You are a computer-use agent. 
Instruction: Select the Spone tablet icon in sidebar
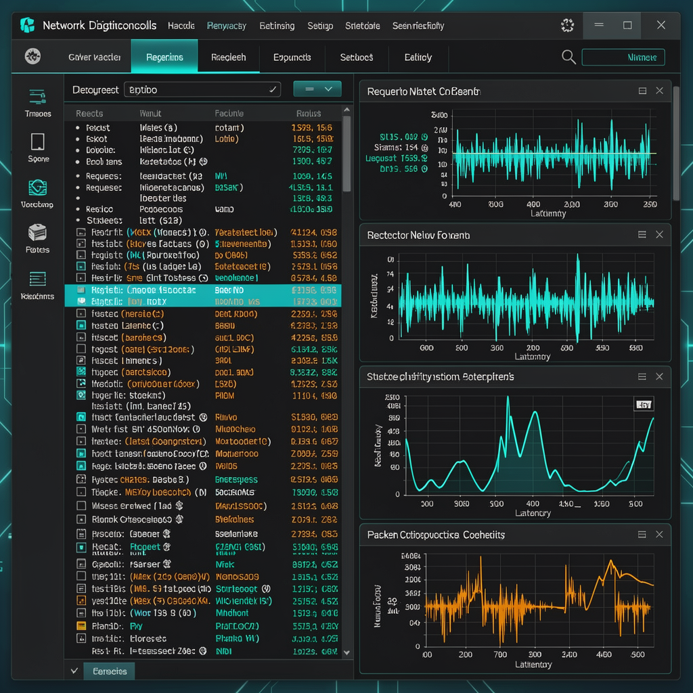(x=38, y=148)
